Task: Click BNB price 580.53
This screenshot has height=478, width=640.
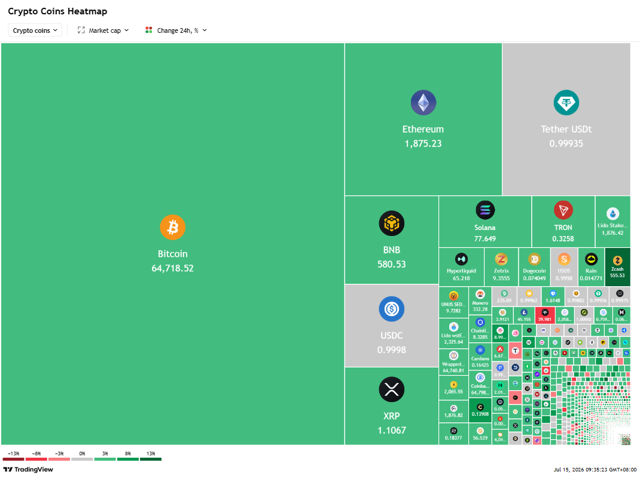Action: [x=391, y=264]
